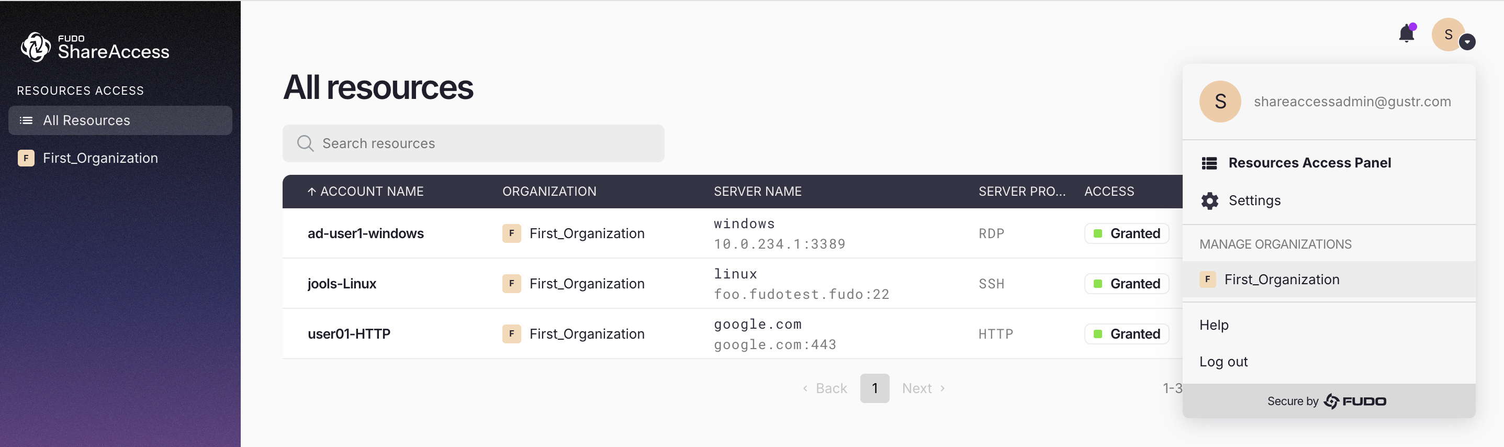Click the Fudo logo in menu footer

1354,401
